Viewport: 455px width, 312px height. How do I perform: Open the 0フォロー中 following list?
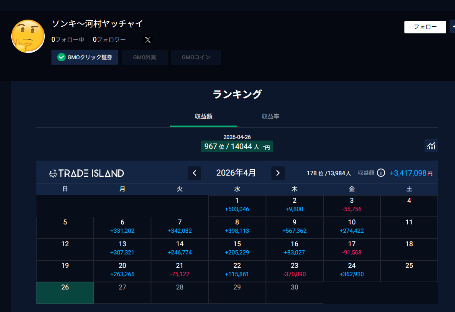click(68, 40)
